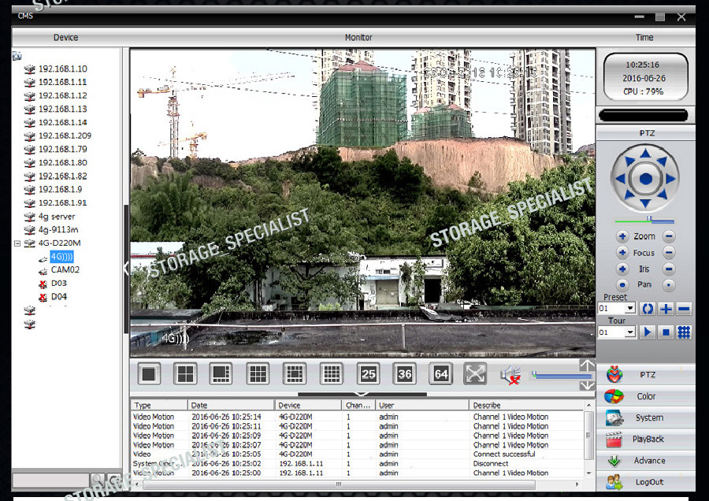Increase Focus with plus button

(x=622, y=252)
